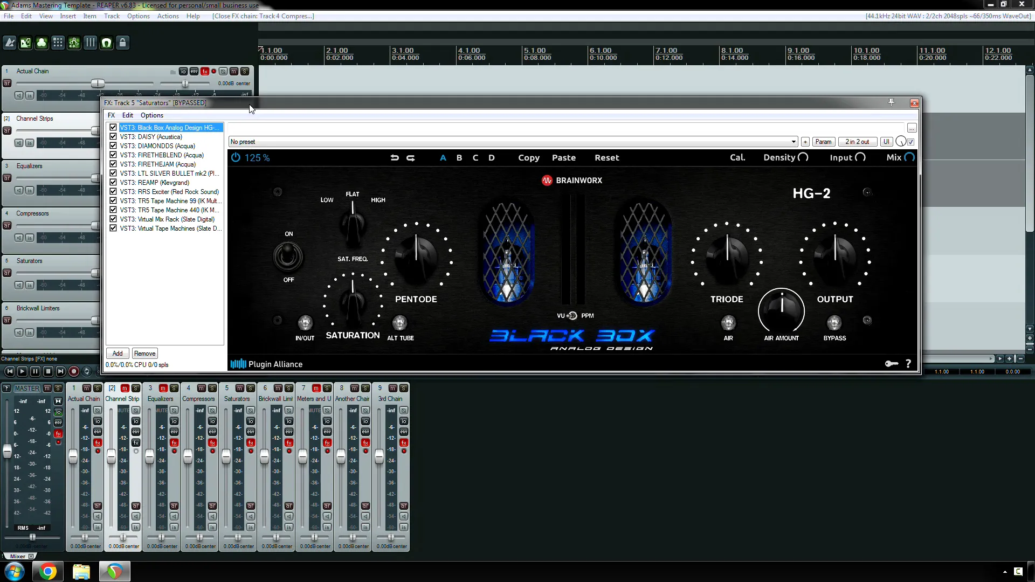Toggle the AIR switch
The image size is (1035, 582).
coord(728,323)
